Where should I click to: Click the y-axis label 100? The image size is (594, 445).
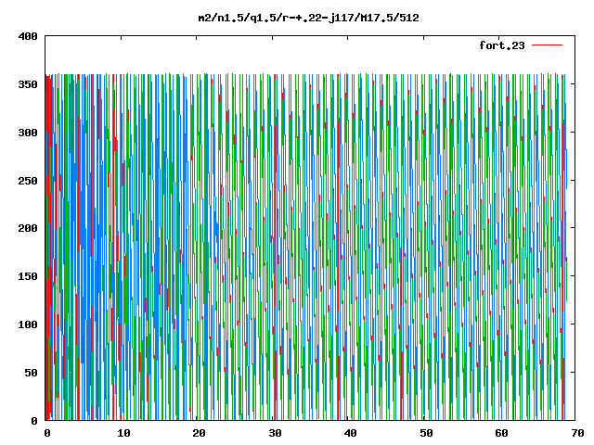(28, 324)
